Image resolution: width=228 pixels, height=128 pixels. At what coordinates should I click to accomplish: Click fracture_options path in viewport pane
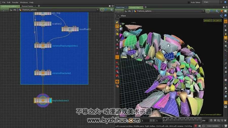click(144, 11)
